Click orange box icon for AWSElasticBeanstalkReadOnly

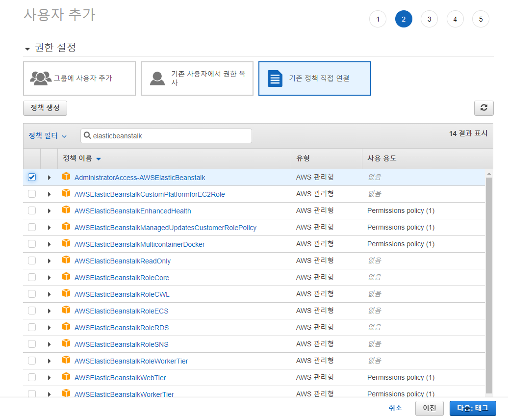pos(66,260)
